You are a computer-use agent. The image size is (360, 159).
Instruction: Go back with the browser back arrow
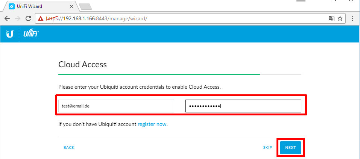point(7,18)
